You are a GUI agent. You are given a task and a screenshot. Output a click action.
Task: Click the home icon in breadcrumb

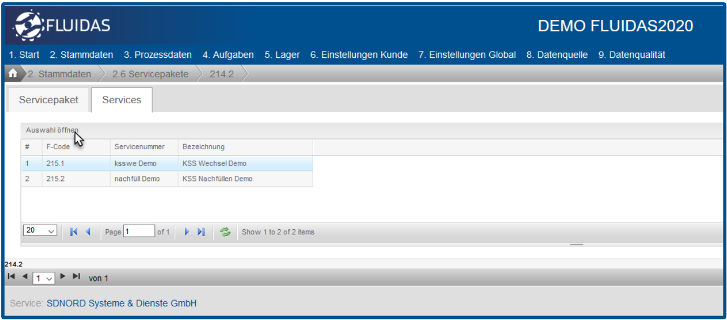point(12,74)
